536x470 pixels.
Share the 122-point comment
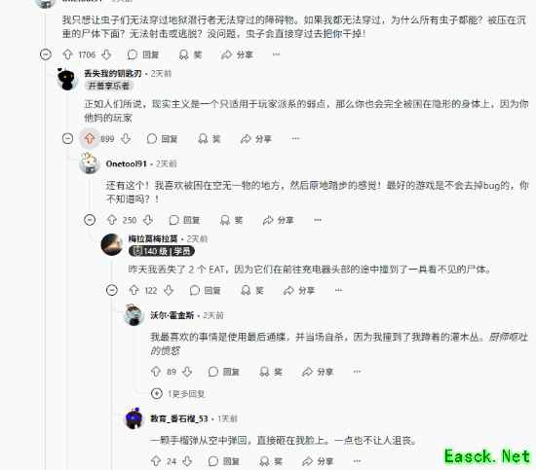[x=299, y=290]
